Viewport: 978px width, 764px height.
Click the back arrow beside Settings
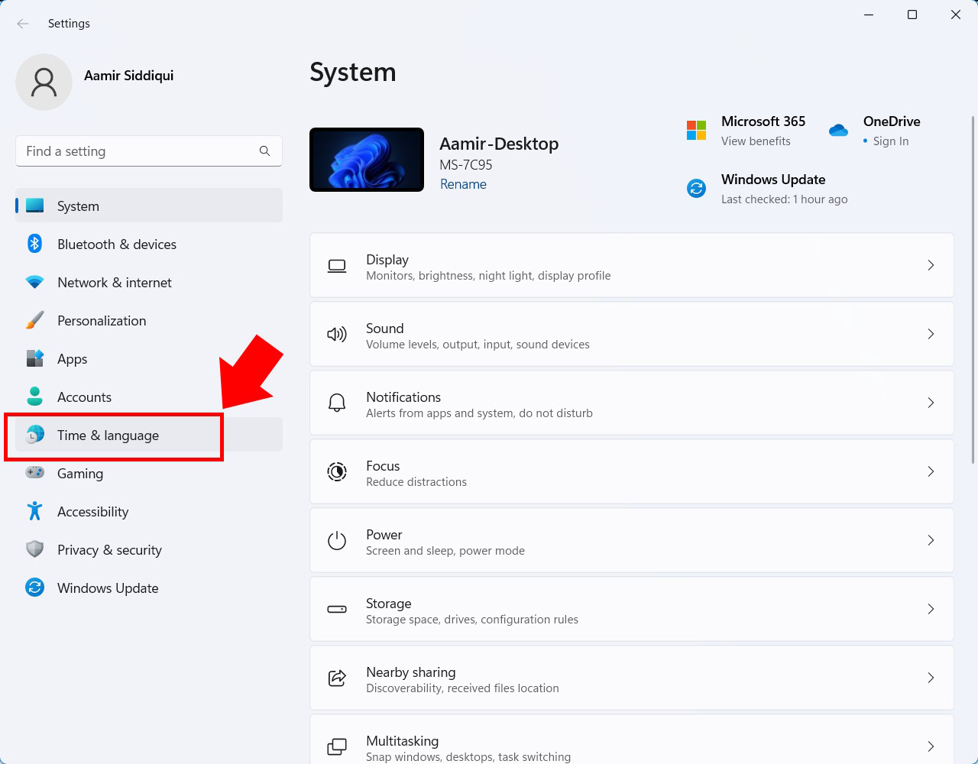[x=23, y=24]
